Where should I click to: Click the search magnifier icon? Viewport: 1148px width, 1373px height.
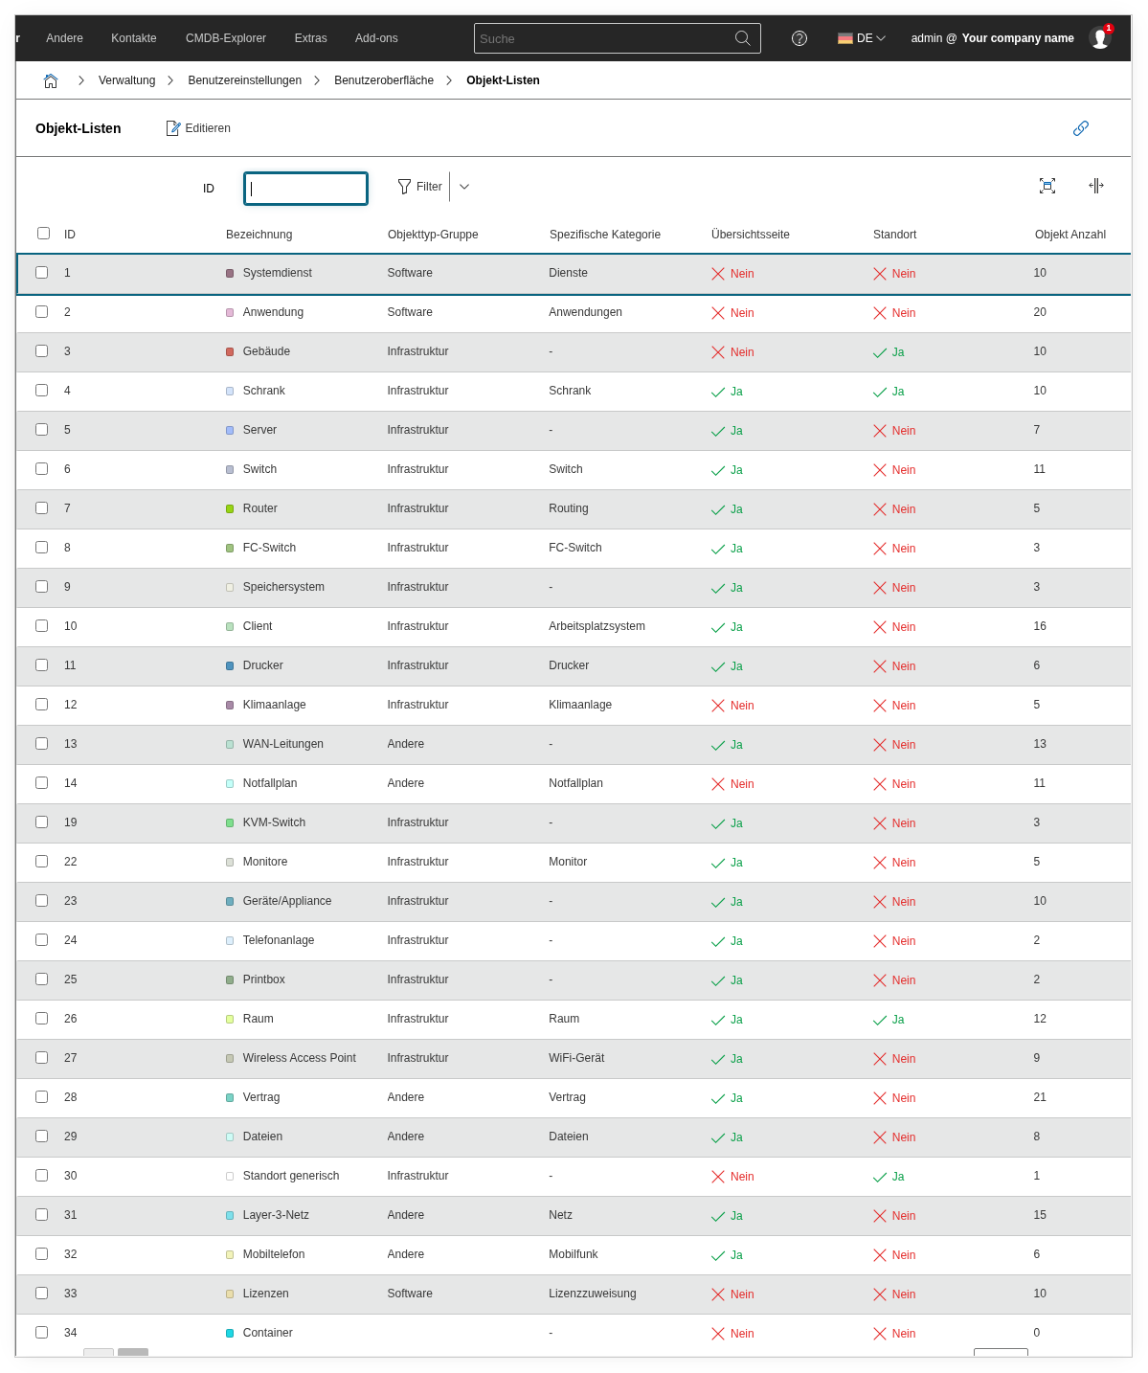[742, 38]
